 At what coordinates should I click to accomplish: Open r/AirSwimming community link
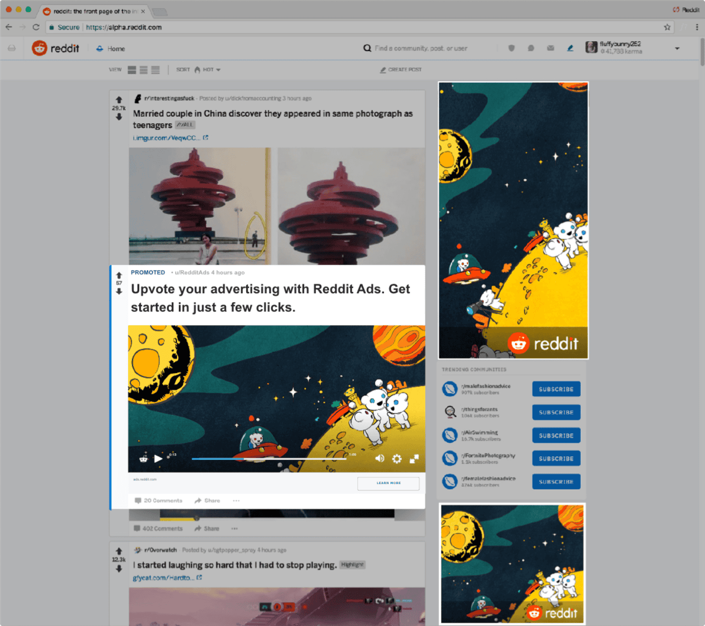479,432
